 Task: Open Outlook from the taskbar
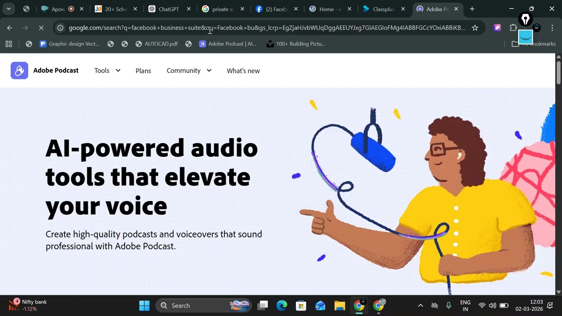pyautogui.click(x=320, y=305)
